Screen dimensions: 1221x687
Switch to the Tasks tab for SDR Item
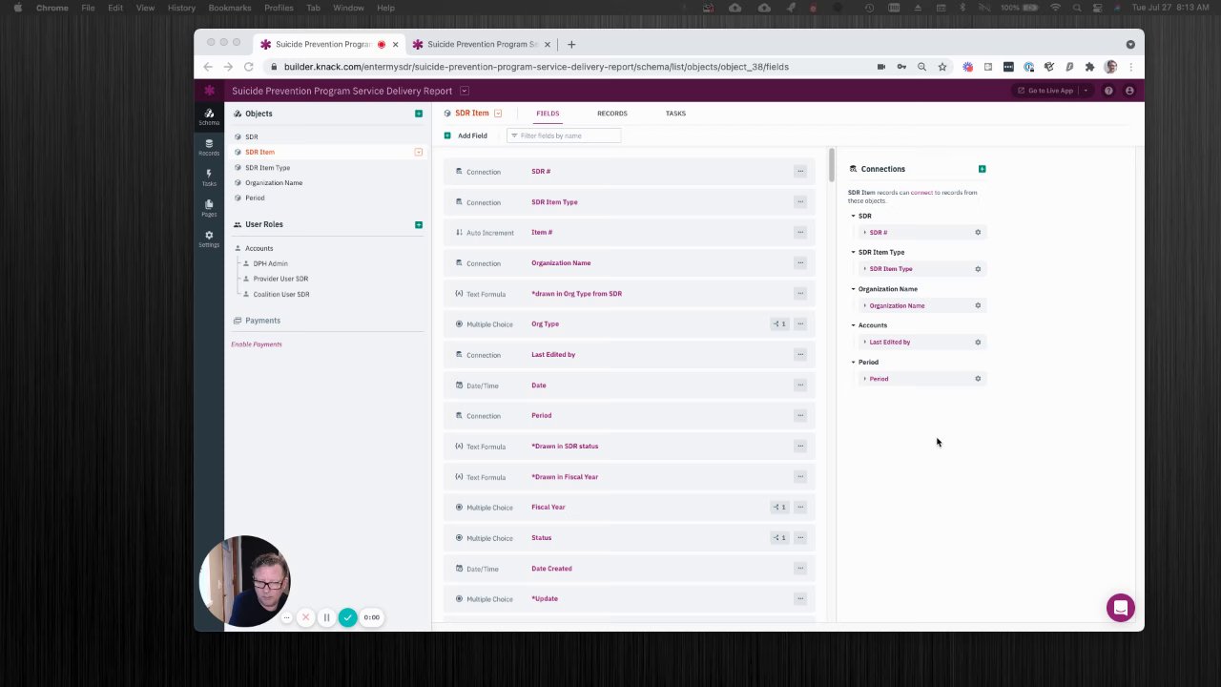pyautogui.click(x=675, y=114)
